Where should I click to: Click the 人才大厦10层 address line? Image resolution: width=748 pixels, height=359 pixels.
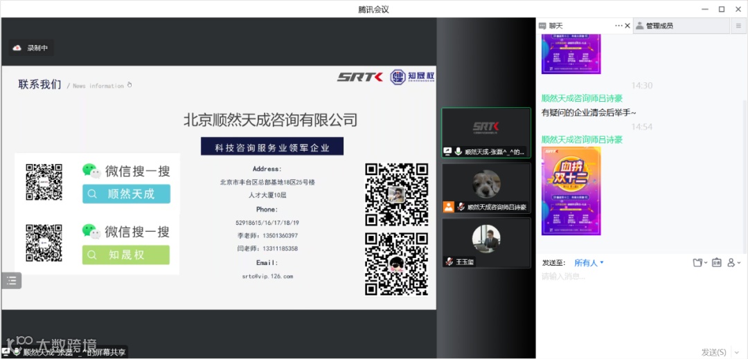tap(267, 195)
